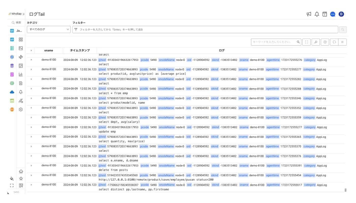The image size is (356, 203).
Task: Click the highlighter icon in the log toolbar
Action: 316,42
